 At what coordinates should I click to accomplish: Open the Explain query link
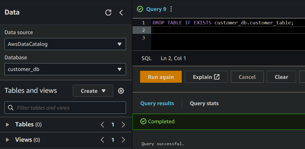point(206,77)
